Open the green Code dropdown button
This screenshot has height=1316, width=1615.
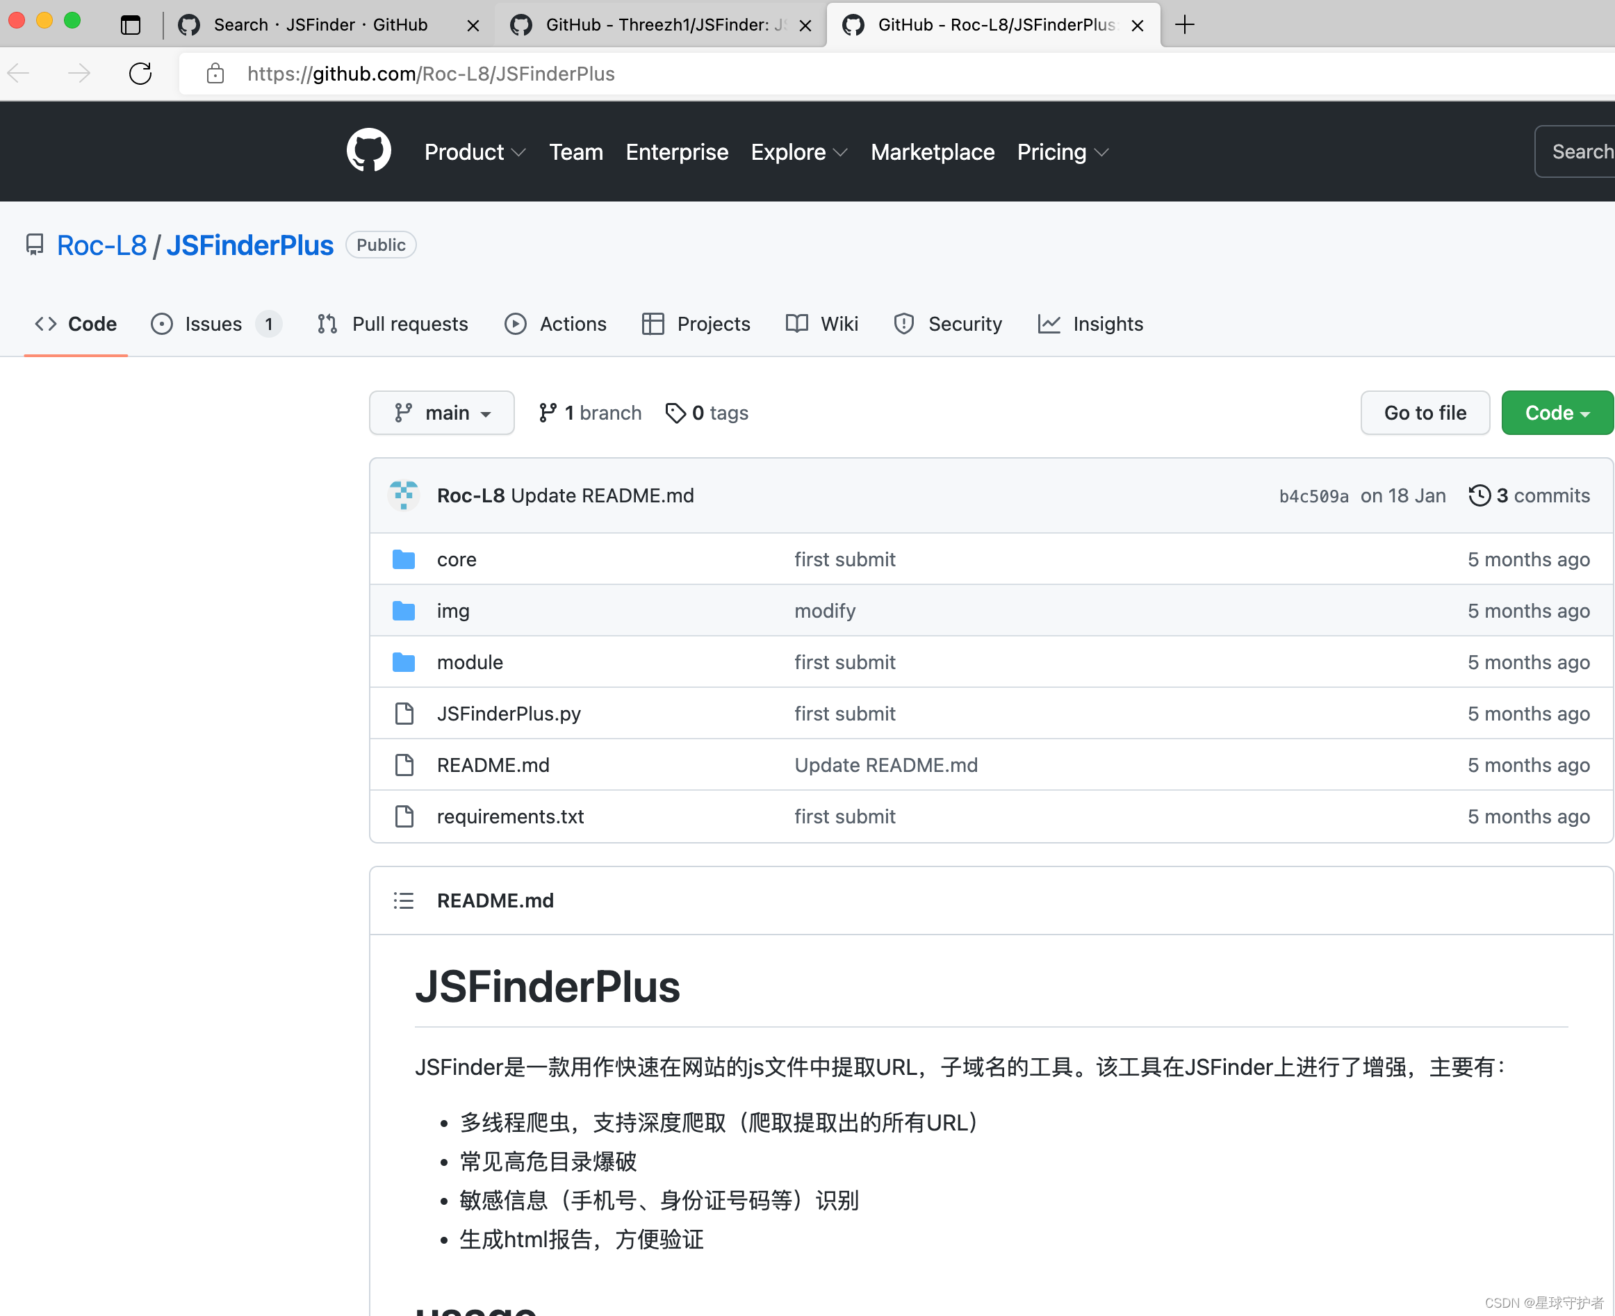(1557, 413)
